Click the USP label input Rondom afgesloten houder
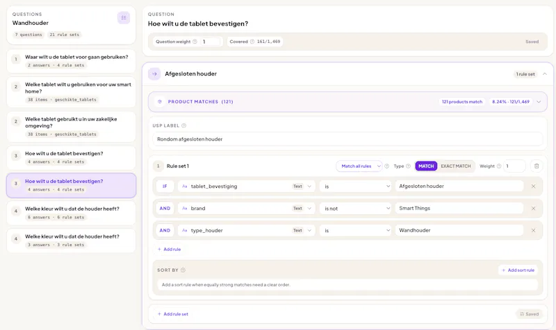Screen dimensions: 556x330 point(347,139)
